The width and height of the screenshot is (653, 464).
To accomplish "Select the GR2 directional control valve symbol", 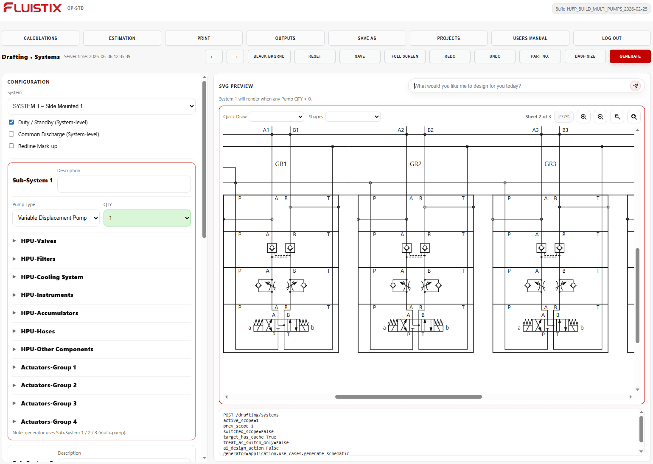I will tap(416, 325).
